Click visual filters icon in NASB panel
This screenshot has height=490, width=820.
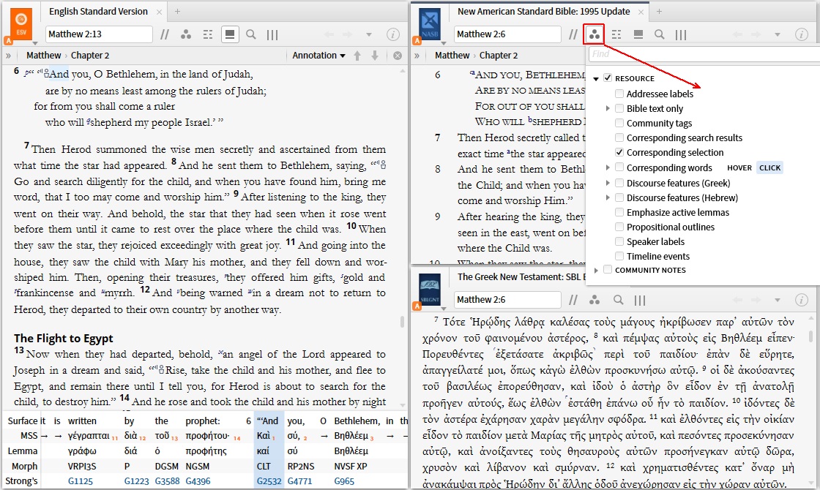coord(594,34)
